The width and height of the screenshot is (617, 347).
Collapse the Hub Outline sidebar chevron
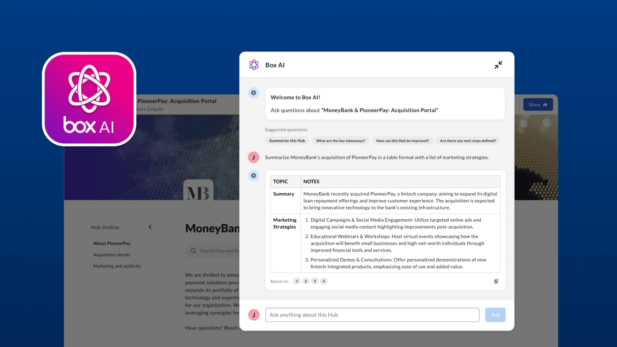150,227
